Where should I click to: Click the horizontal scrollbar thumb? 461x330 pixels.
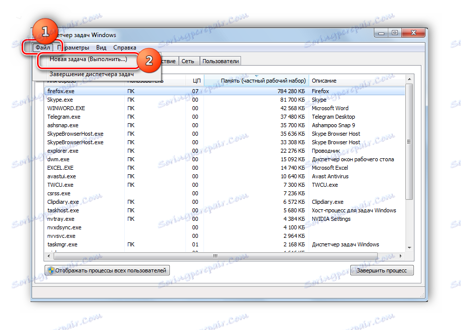pos(215,256)
